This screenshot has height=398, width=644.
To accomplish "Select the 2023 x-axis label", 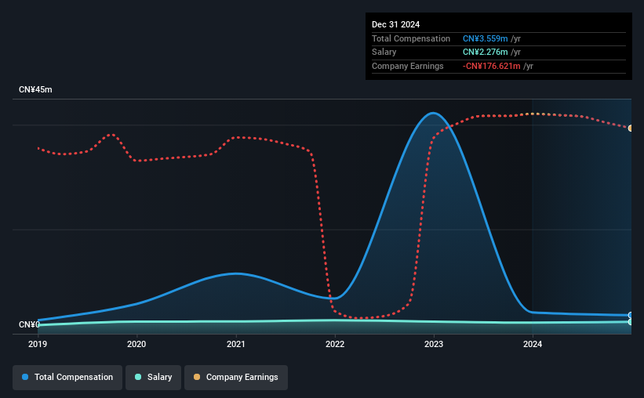I will (434, 344).
